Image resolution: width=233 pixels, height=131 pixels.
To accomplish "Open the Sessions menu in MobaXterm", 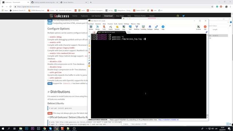I will coord(98,24).
